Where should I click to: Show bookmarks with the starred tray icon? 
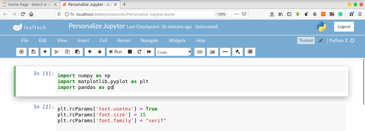pos(272,14)
